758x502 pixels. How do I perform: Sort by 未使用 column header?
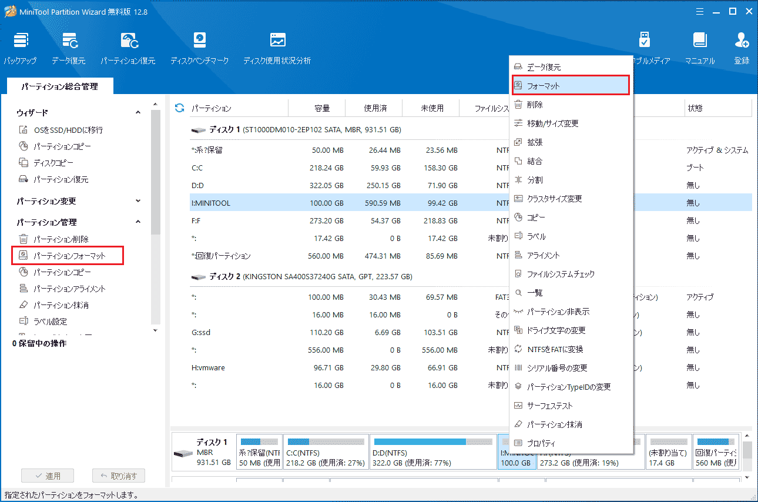(431, 108)
